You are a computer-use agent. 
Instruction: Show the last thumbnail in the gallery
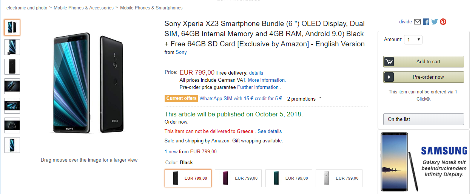pyautogui.click(x=12, y=145)
